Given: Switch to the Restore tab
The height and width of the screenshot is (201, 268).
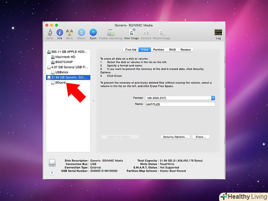Looking at the screenshot, I should tap(186, 50).
